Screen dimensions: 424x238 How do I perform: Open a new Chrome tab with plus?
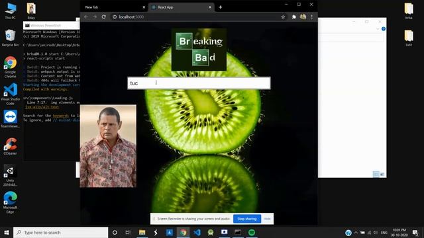click(x=221, y=7)
